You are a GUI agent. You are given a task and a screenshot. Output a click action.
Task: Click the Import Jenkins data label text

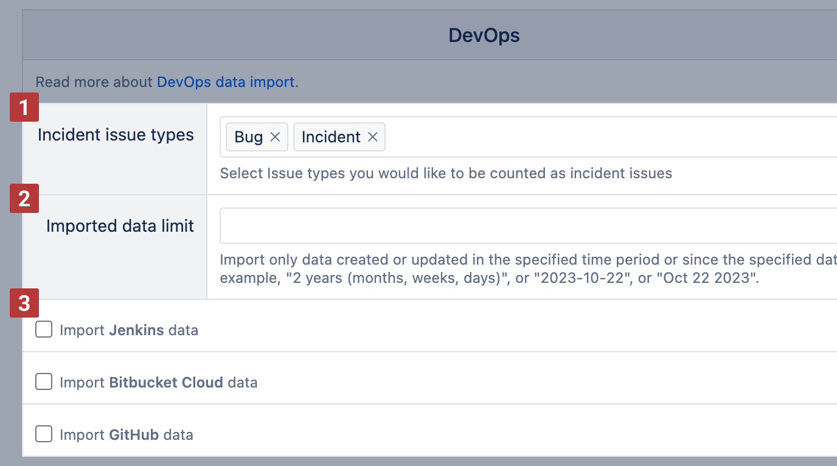129,330
